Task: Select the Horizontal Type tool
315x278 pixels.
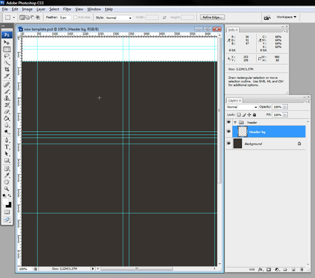Action: [x=7, y=147]
